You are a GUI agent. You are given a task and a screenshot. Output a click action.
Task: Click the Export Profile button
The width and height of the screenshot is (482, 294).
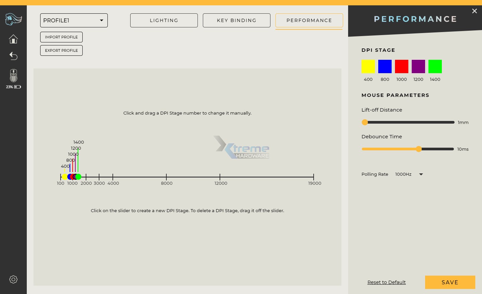pos(61,50)
